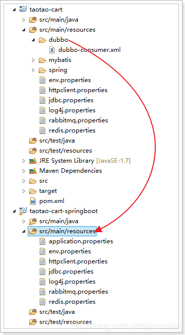This screenshot has width=185, height=335.
Task: Expand the target folder node
Action: pyautogui.click(x=24, y=191)
